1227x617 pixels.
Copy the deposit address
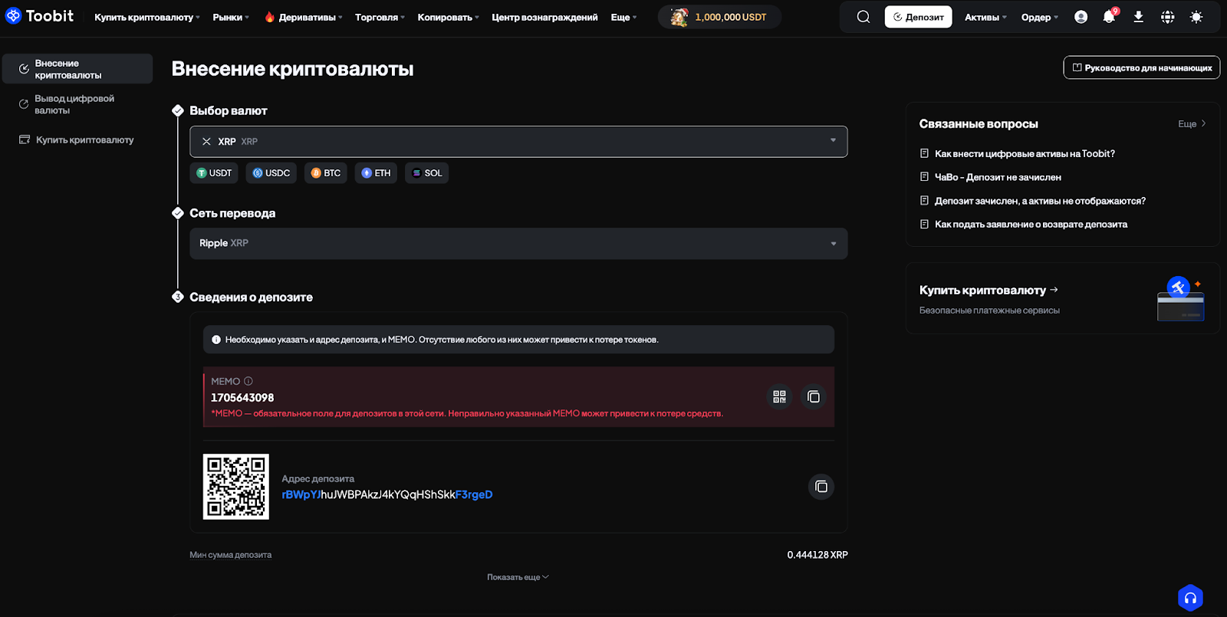pos(821,487)
